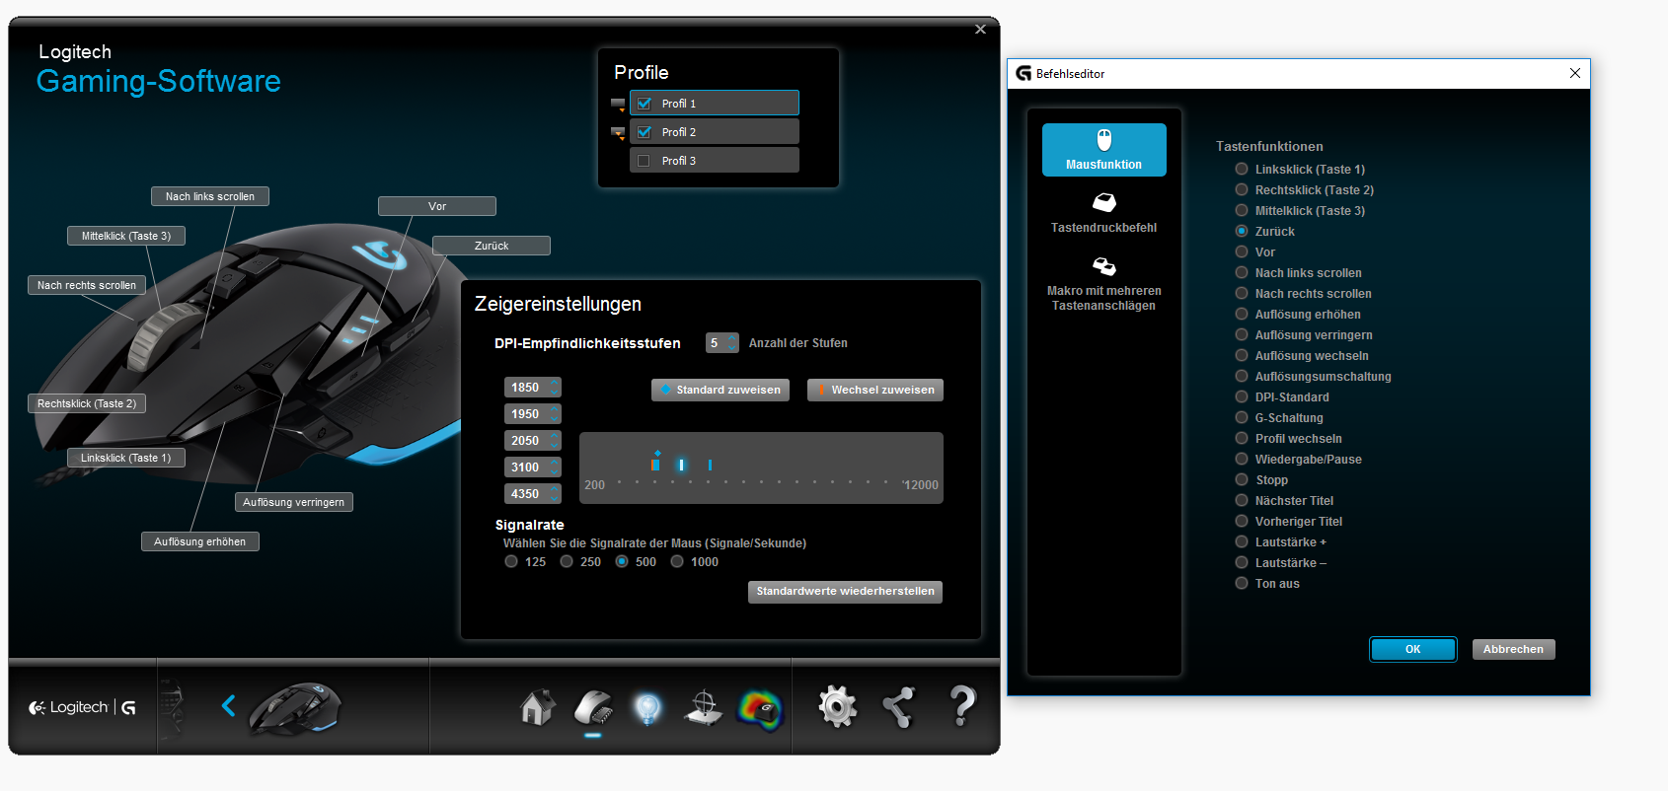Enable the Profil 3 checkbox
The height and width of the screenshot is (791, 1668).
(x=644, y=161)
